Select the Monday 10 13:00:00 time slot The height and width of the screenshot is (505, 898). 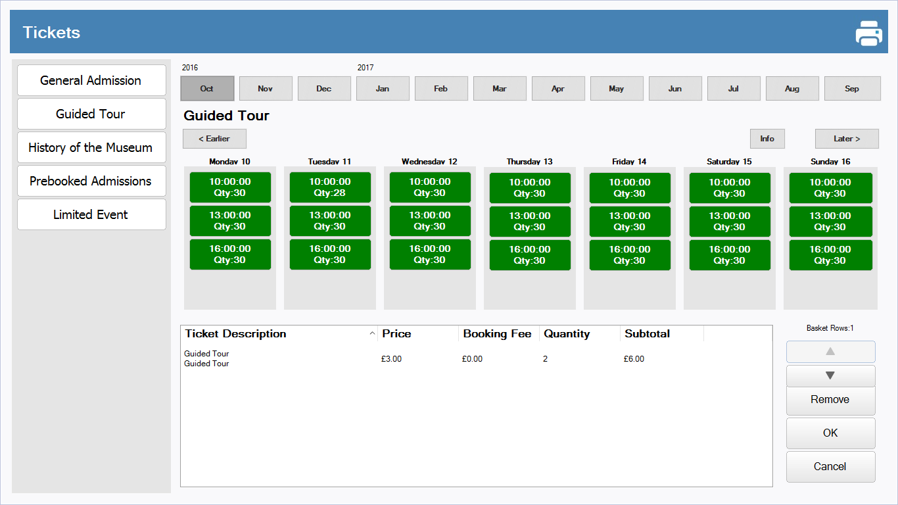click(230, 221)
